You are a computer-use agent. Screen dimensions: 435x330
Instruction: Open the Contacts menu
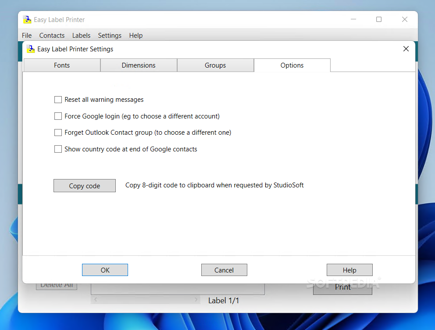[x=52, y=36]
